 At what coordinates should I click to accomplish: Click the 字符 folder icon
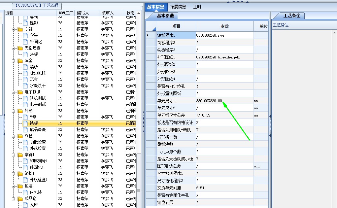coord(20,29)
